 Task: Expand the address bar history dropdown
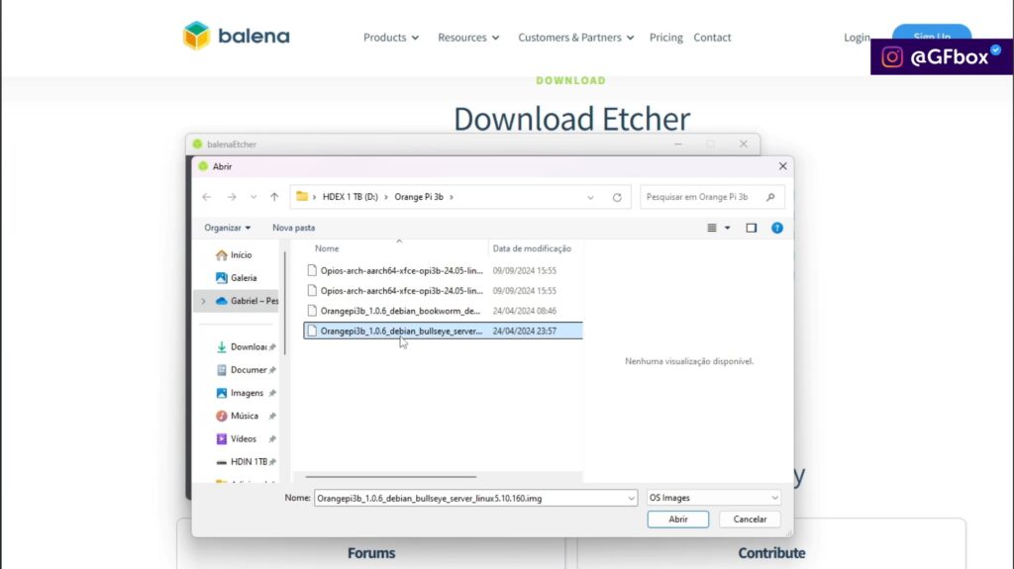point(590,197)
